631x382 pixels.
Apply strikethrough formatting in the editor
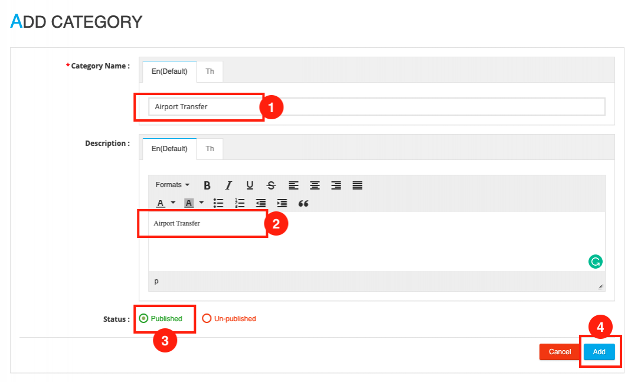pyautogui.click(x=271, y=185)
